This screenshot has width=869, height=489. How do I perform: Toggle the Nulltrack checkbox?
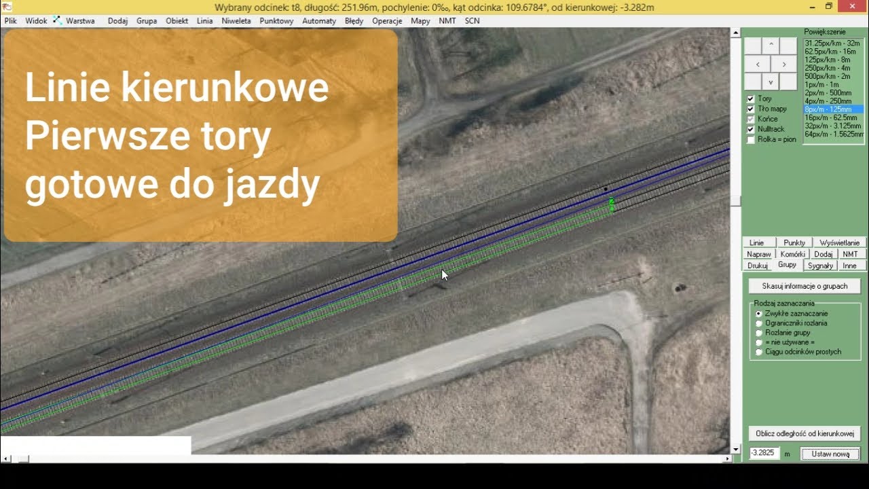click(x=751, y=129)
